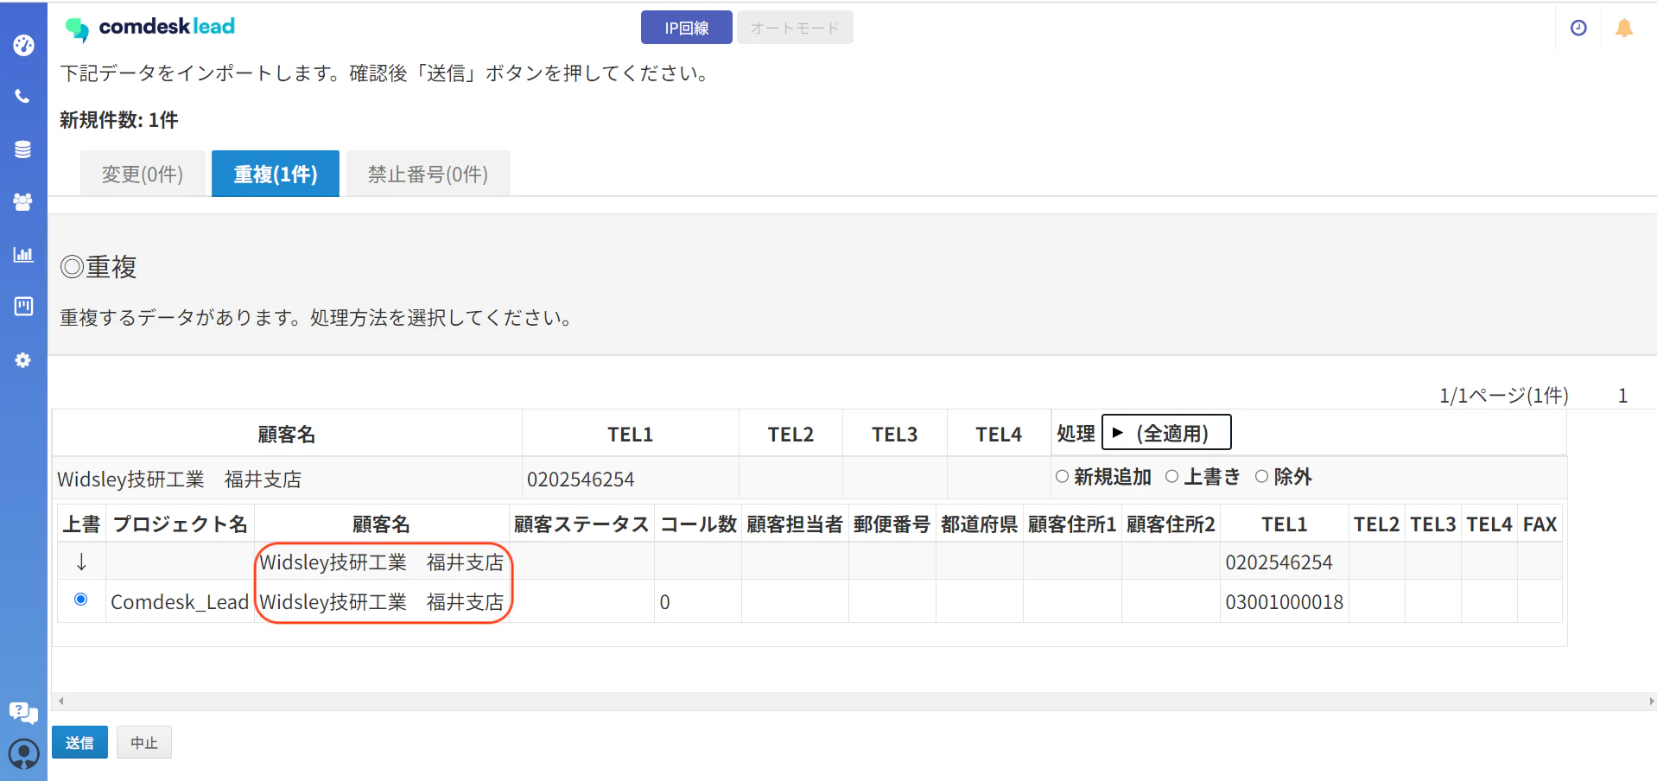
Task: Open the bar chart reports icon
Action: 23,254
